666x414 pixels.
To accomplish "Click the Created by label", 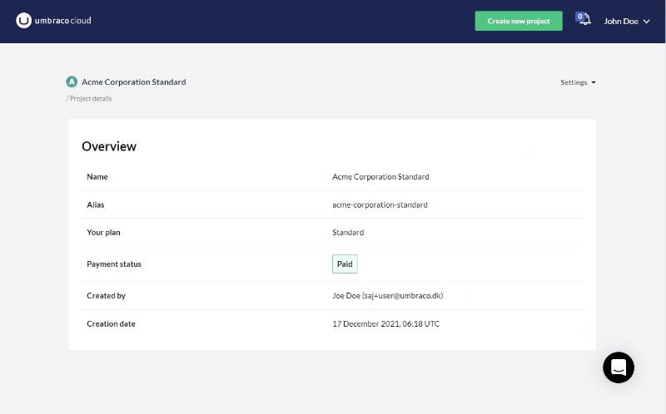I will 107,296.
